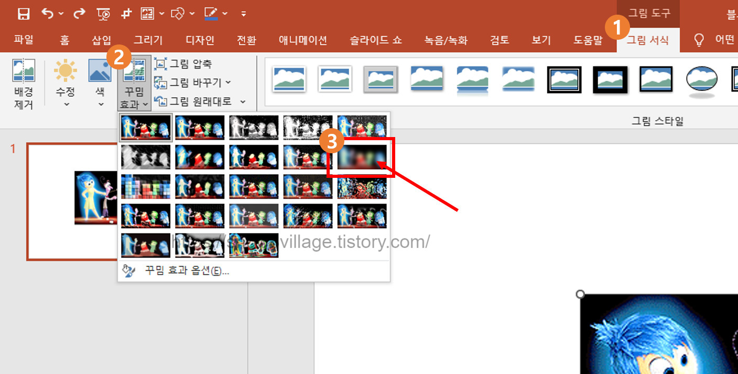Open dropdown arrow beside the slide layout icon

[x=161, y=14]
